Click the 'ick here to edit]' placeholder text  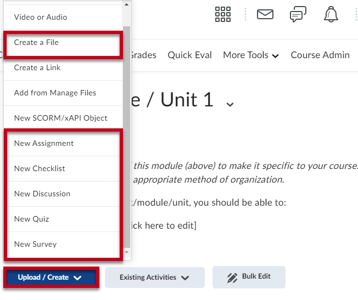click(164, 225)
